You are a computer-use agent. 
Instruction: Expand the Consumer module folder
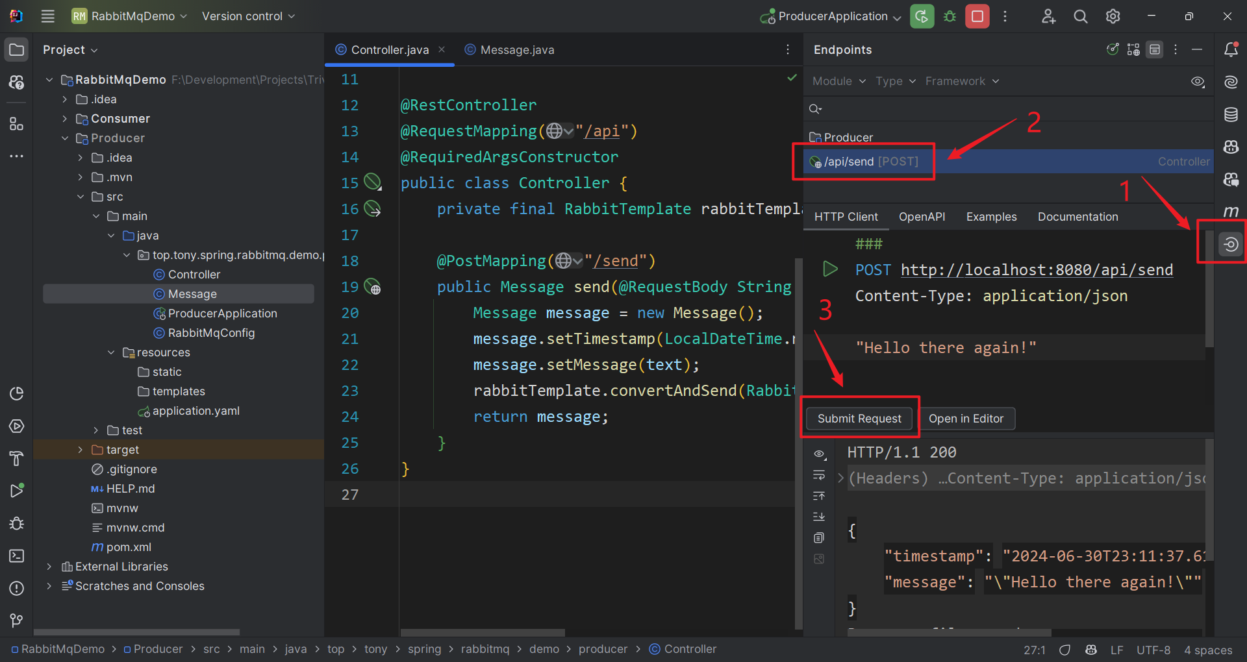65,119
